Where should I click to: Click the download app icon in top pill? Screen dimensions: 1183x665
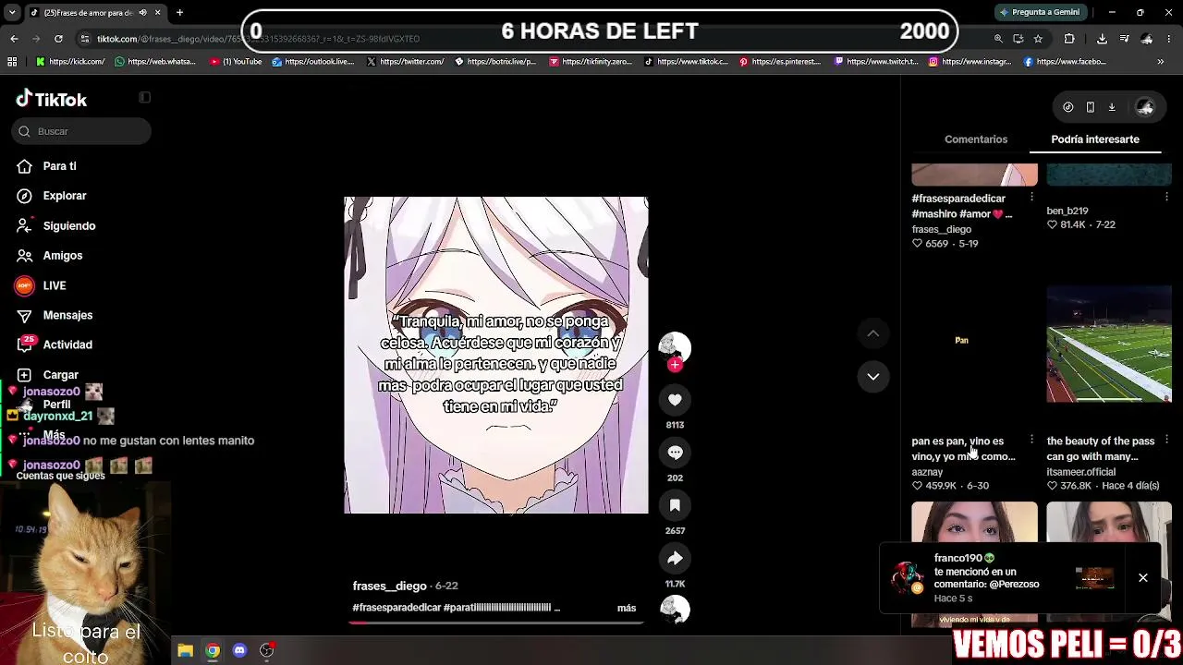(x=1112, y=107)
